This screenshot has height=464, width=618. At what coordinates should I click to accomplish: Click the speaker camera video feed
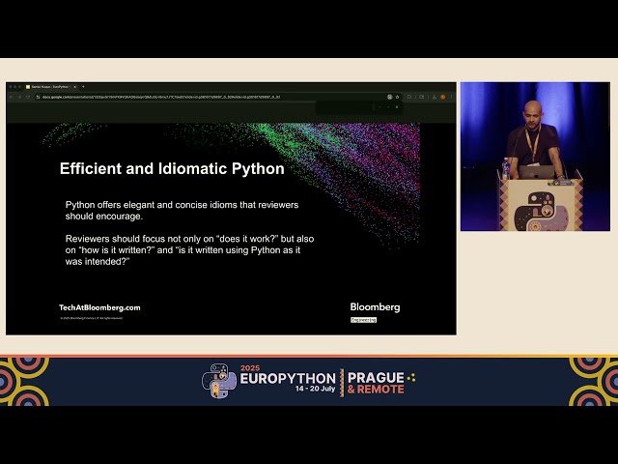click(x=534, y=157)
